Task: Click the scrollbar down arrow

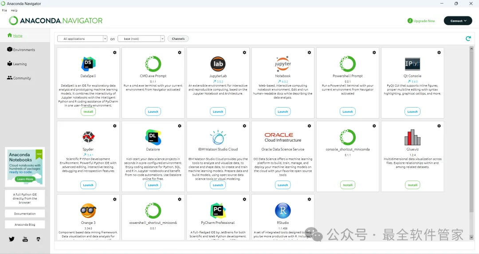Action: coord(471,237)
